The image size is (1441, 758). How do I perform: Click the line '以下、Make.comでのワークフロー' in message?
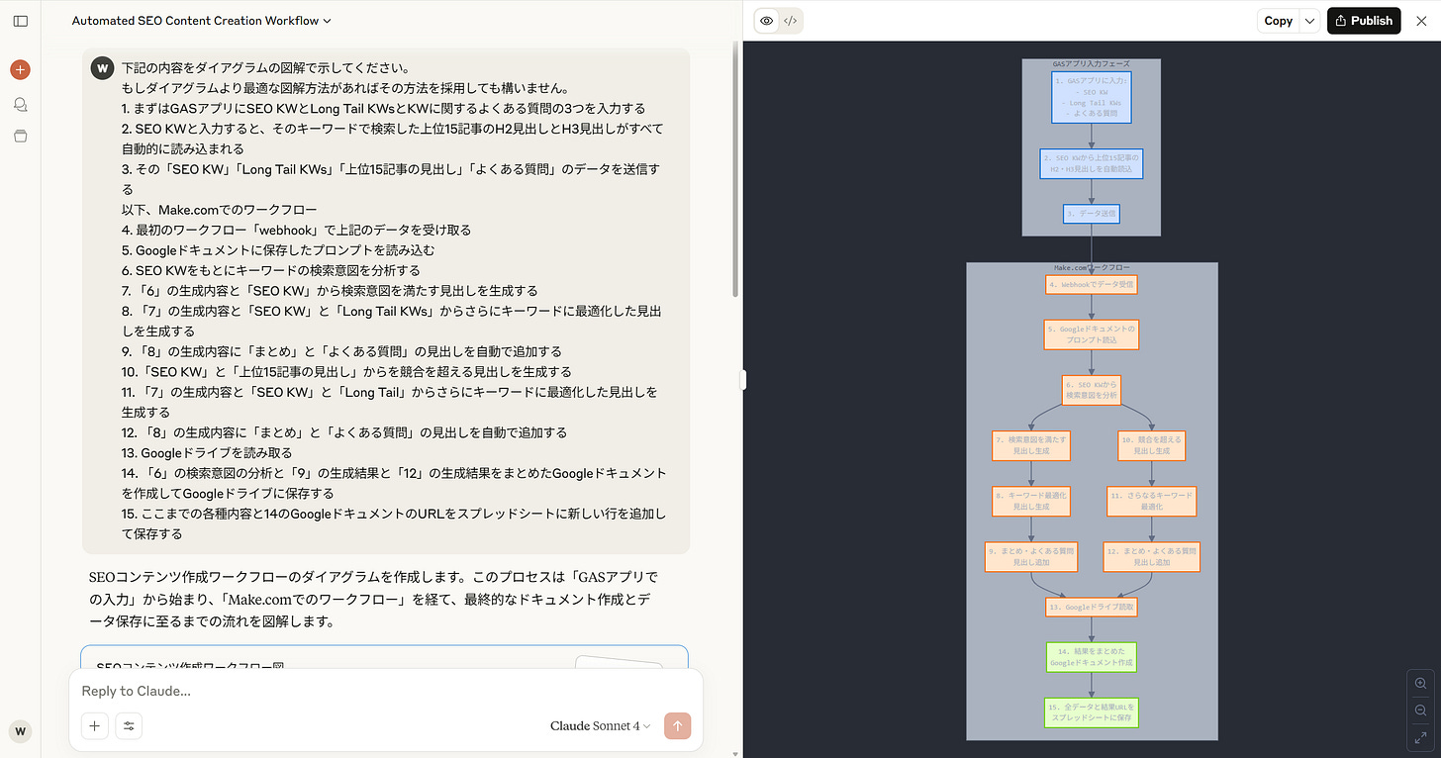click(219, 209)
